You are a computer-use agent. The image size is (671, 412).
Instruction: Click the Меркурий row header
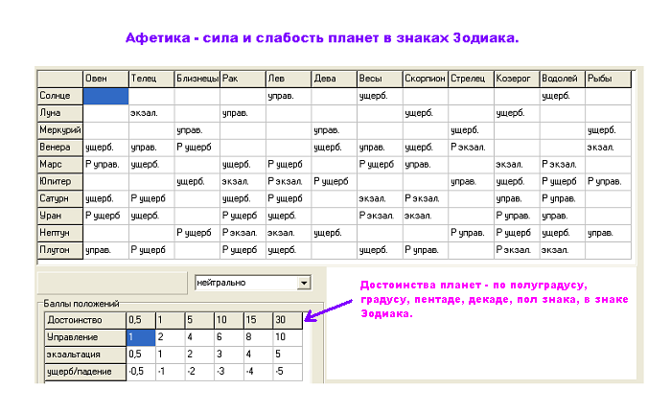[59, 129]
